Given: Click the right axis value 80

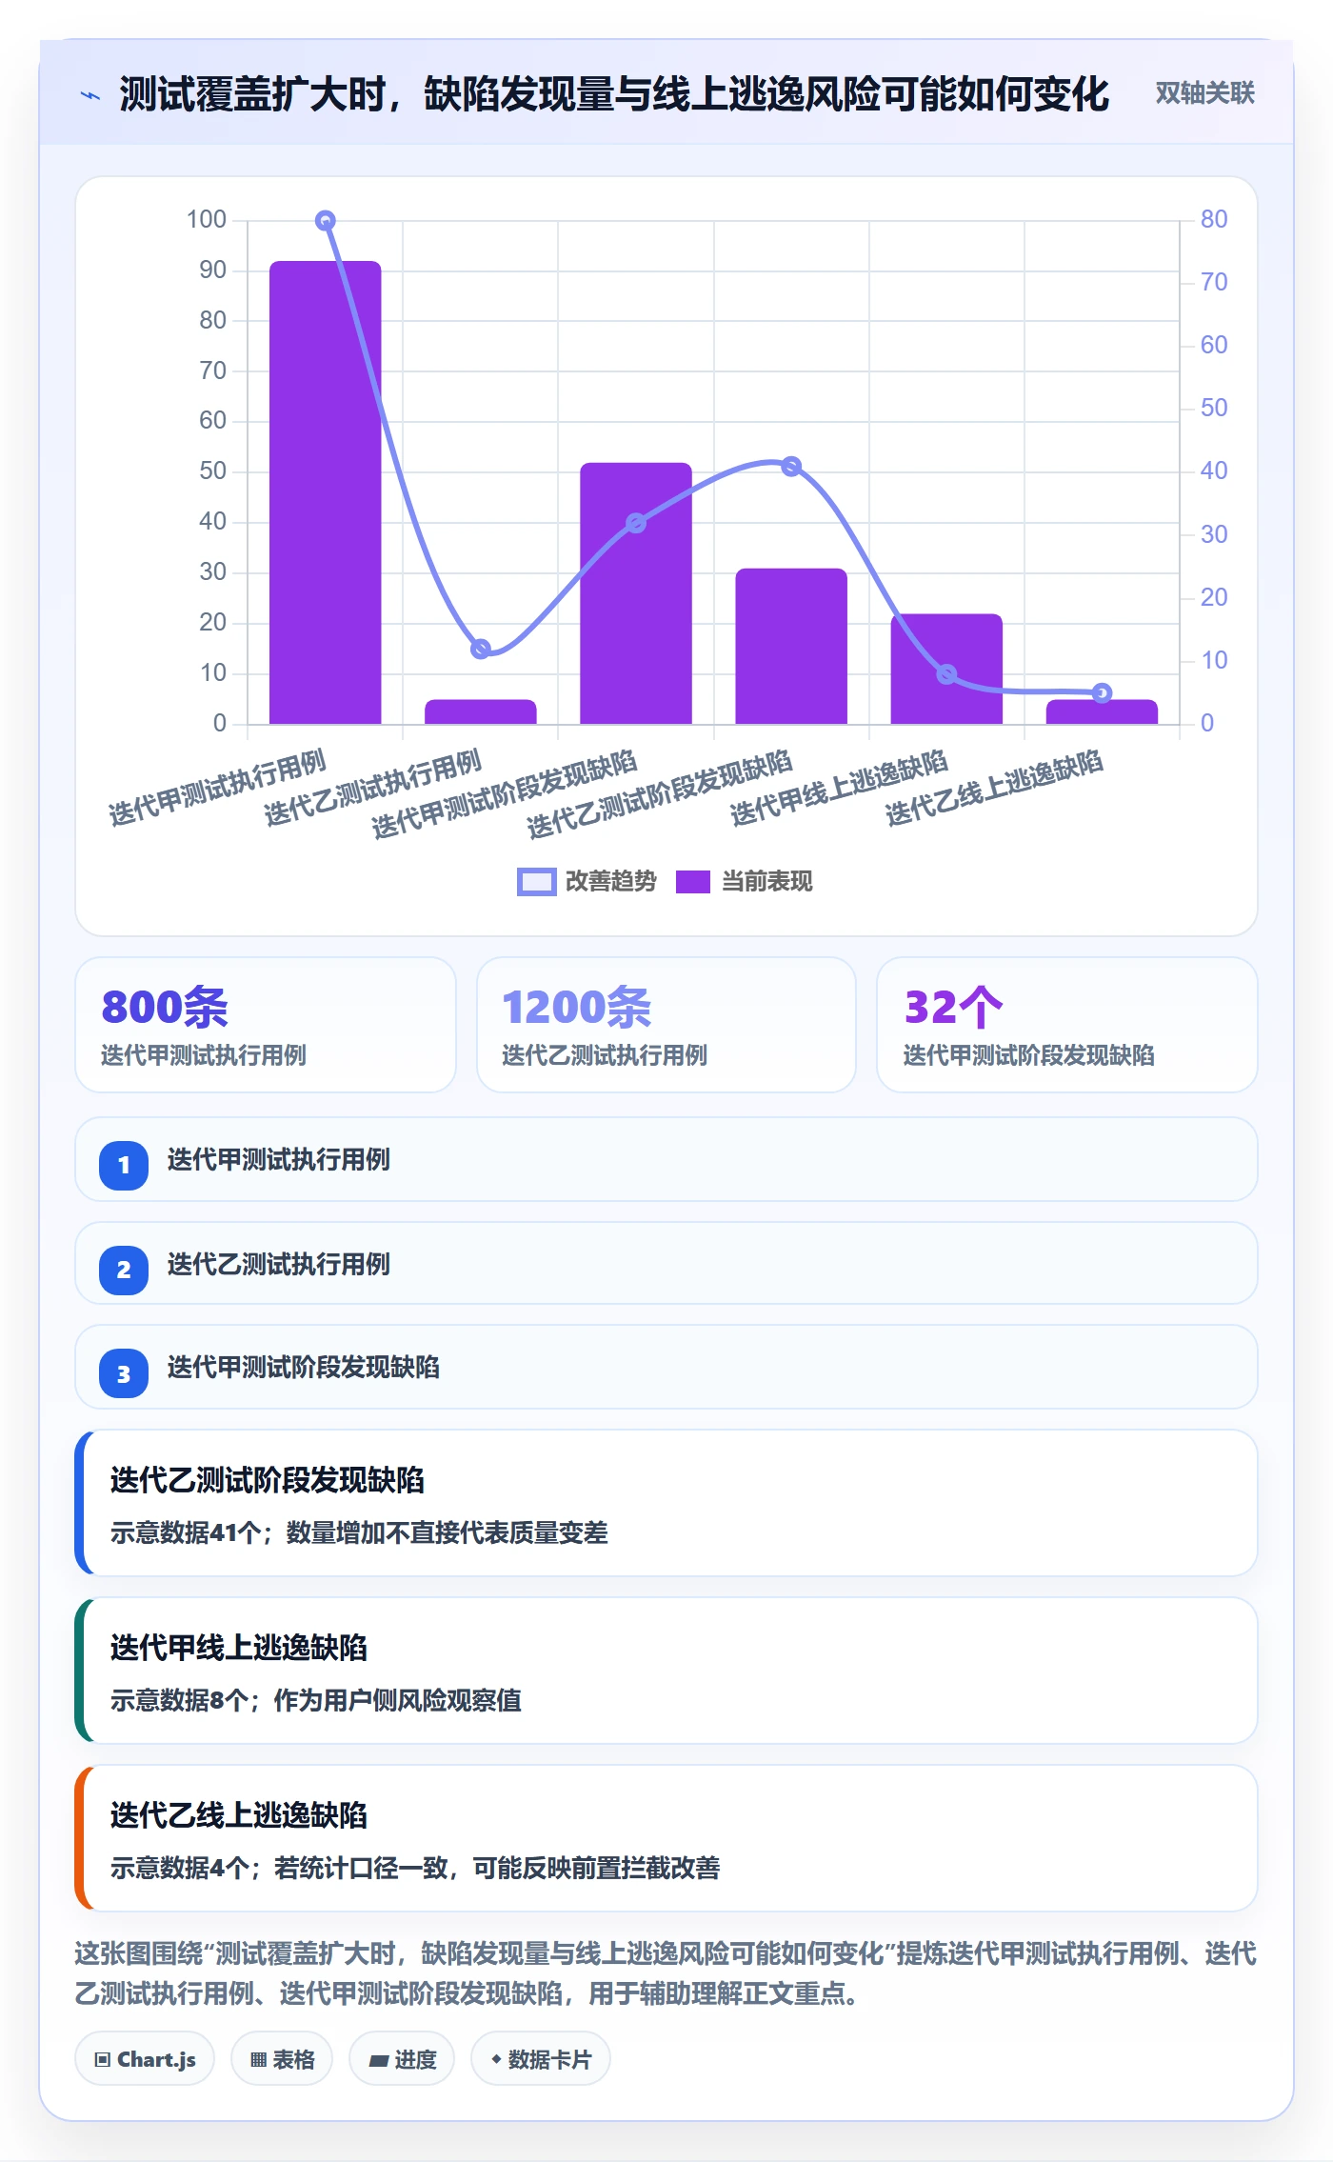Looking at the screenshot, I should click(x=1214, y=220).
